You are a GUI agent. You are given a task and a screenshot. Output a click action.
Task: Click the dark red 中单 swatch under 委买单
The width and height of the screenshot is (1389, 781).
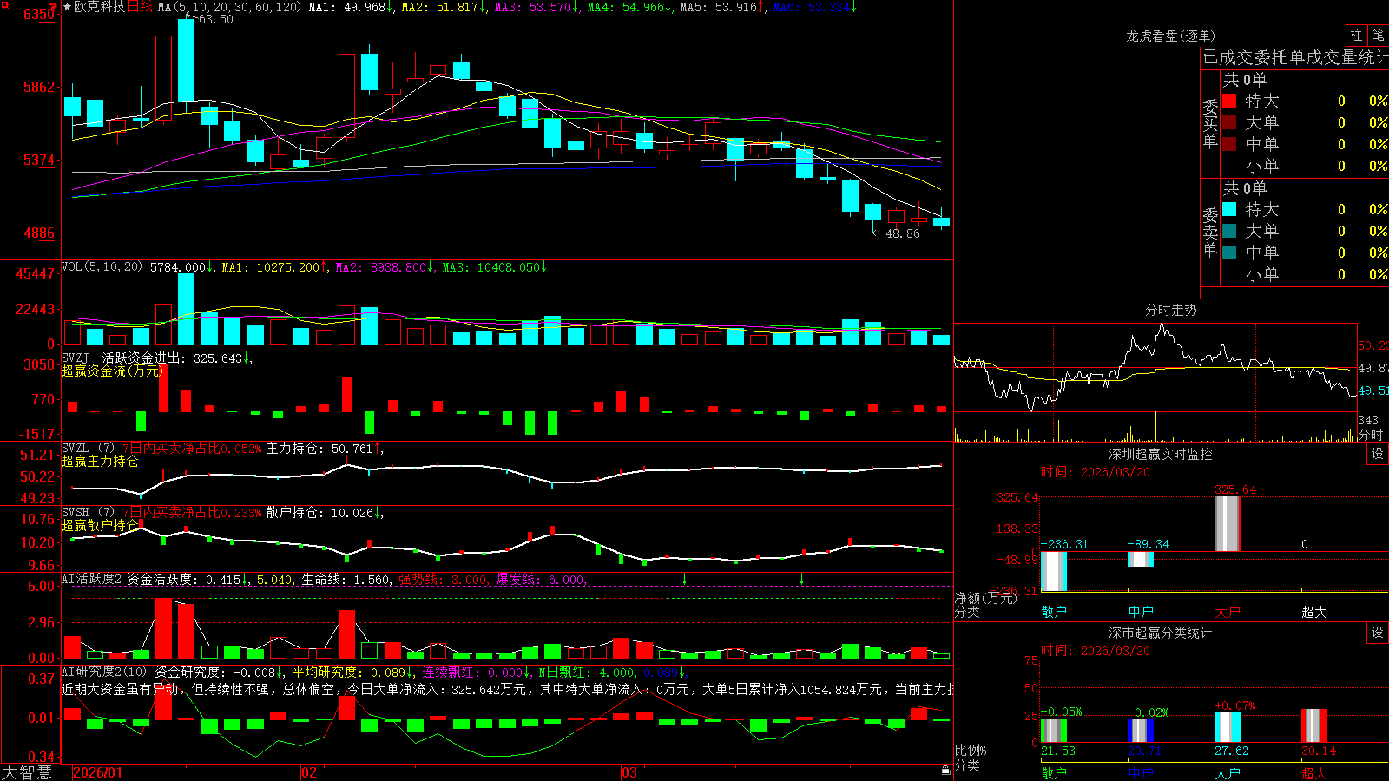1229,144
